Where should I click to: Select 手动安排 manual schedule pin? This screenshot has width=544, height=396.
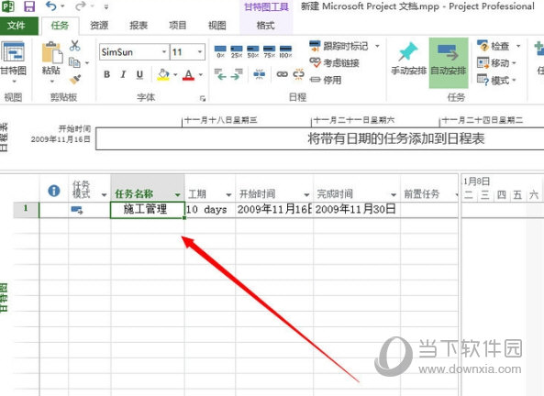click(409, 59)
